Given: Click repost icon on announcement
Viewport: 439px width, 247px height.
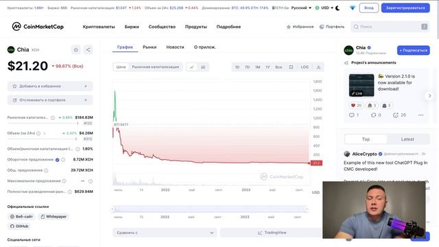Looking at the screenshot, I should click(373, 115).
